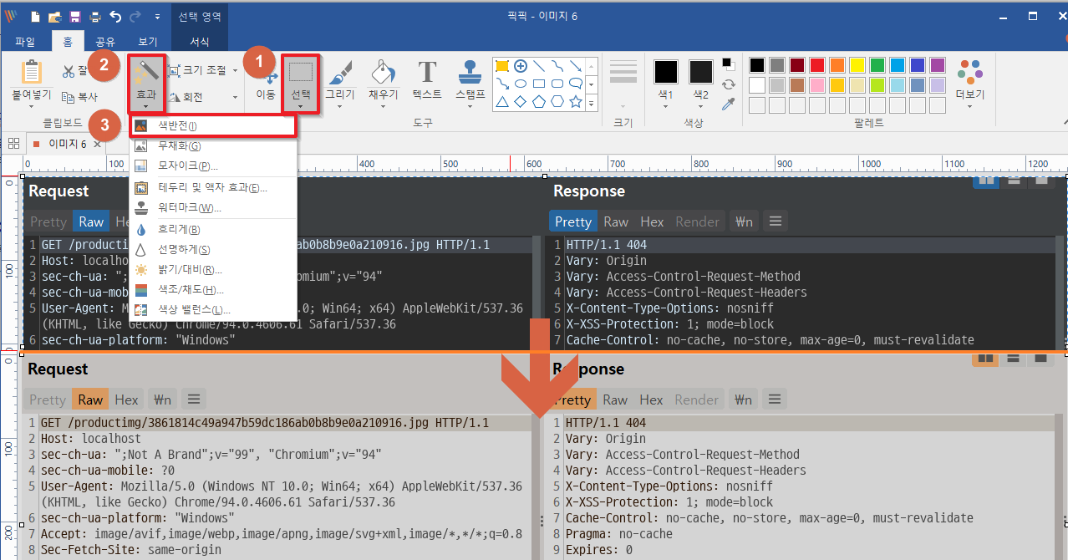The image size is (1068, 560).
Task: Choose 워터마크 from the effects menu
Action: 190,207
